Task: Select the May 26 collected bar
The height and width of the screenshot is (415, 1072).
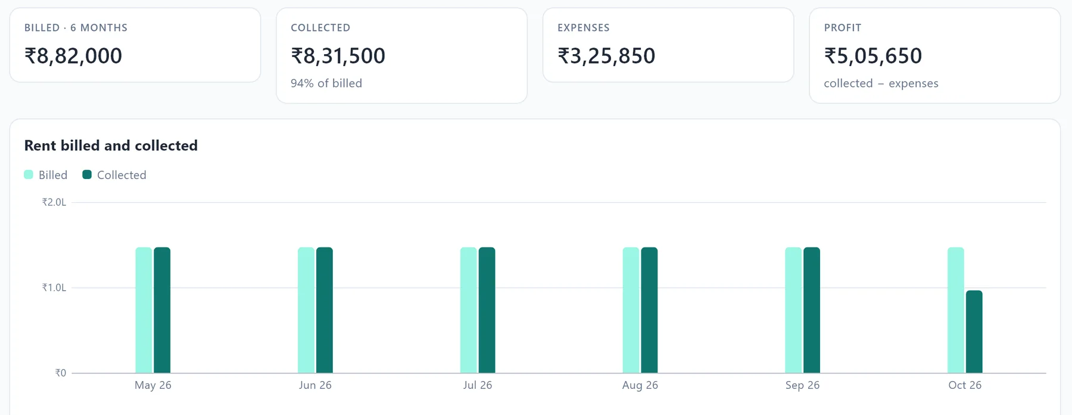Action: [162, 310]
